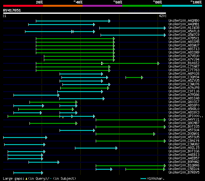Open the UniRef100_A4QMB1 hit label

click(184, 24)
